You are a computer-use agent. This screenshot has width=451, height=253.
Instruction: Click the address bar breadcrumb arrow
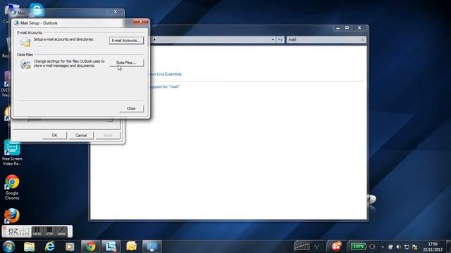(155, 39)
